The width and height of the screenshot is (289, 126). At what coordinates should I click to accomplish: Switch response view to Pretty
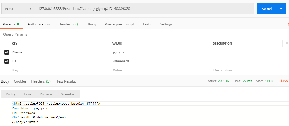click(x=11, y=94)
